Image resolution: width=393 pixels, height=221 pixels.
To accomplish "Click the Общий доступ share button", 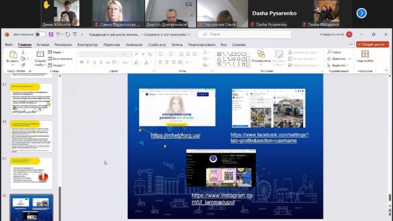I will (372, 44).
